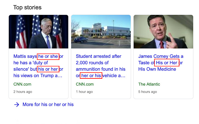Click the Mattis photo thumbnail

pyautogui.click(x=38, y=32)
